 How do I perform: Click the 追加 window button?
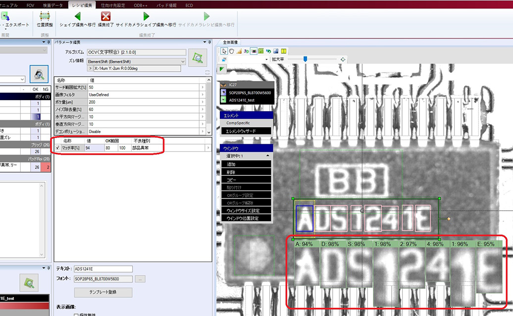tap(246, 164)
